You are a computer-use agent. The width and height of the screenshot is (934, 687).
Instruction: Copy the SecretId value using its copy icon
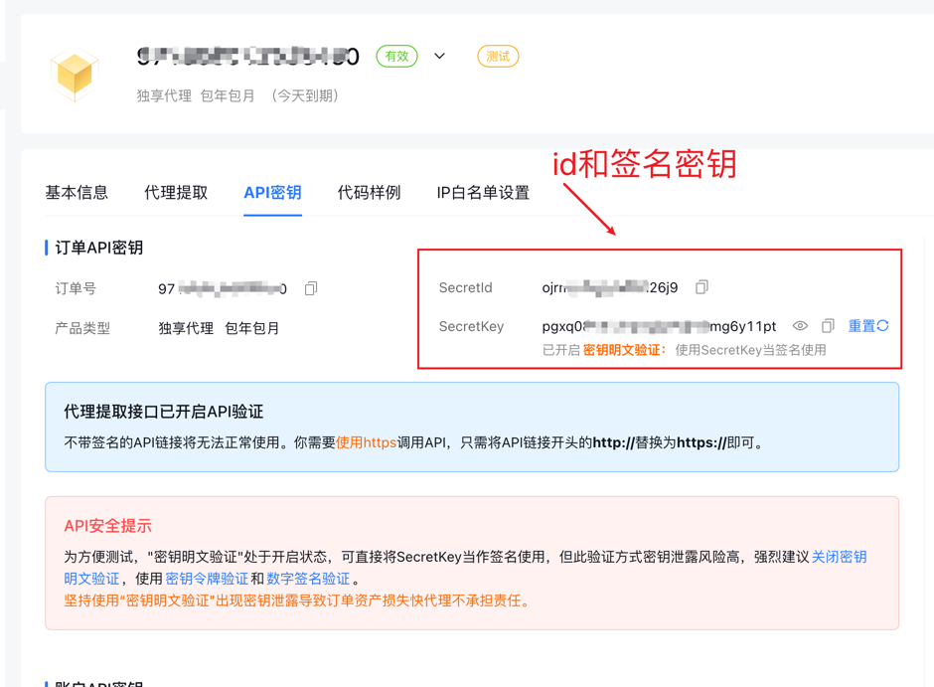pyautogui.click(x=701, y=287)
